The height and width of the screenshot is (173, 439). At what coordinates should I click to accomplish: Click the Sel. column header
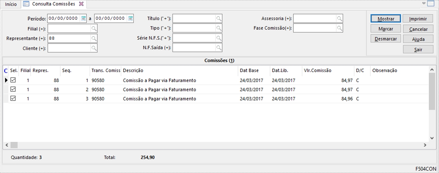(x=14, y=71)
